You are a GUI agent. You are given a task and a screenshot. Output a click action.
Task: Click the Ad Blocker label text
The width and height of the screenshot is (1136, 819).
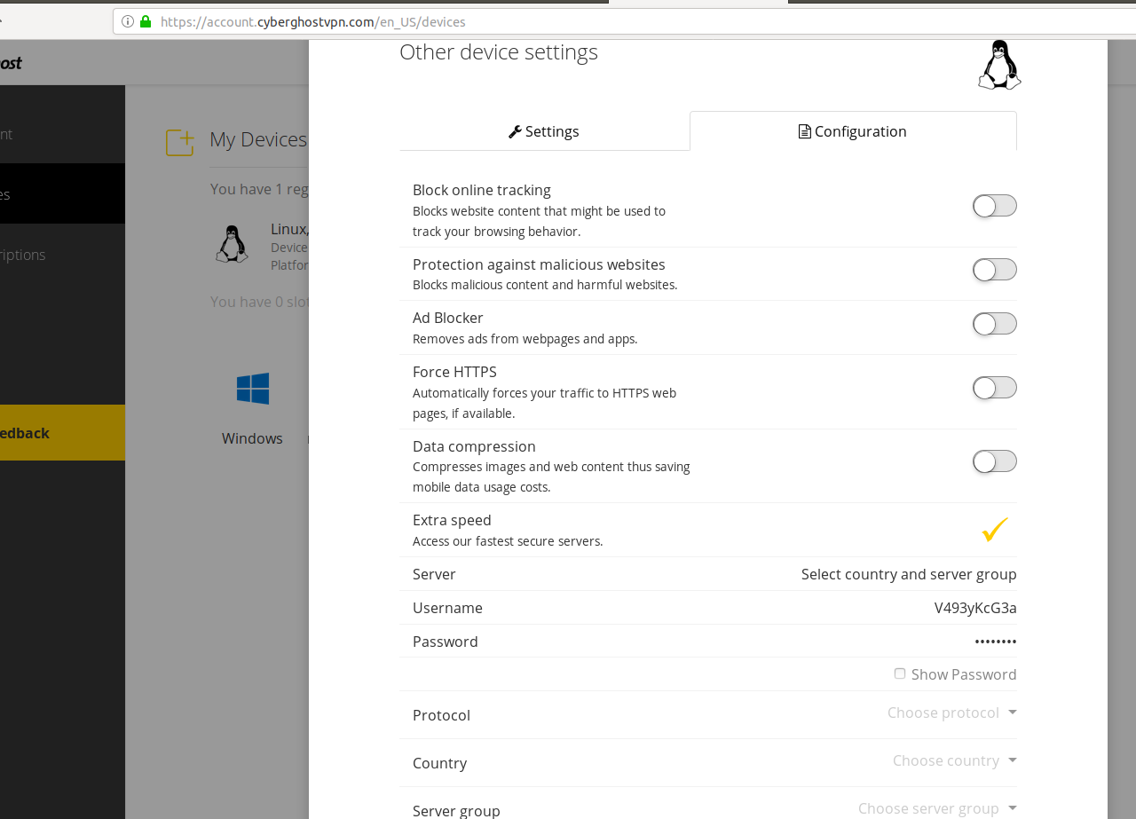[x=448, y=318]
